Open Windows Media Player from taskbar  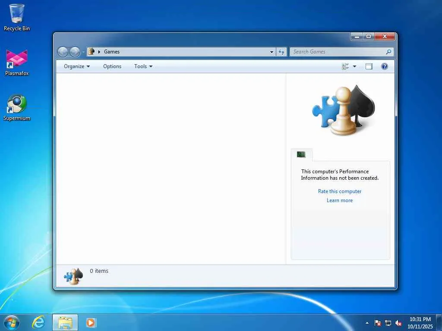click(x=91, y=322)
